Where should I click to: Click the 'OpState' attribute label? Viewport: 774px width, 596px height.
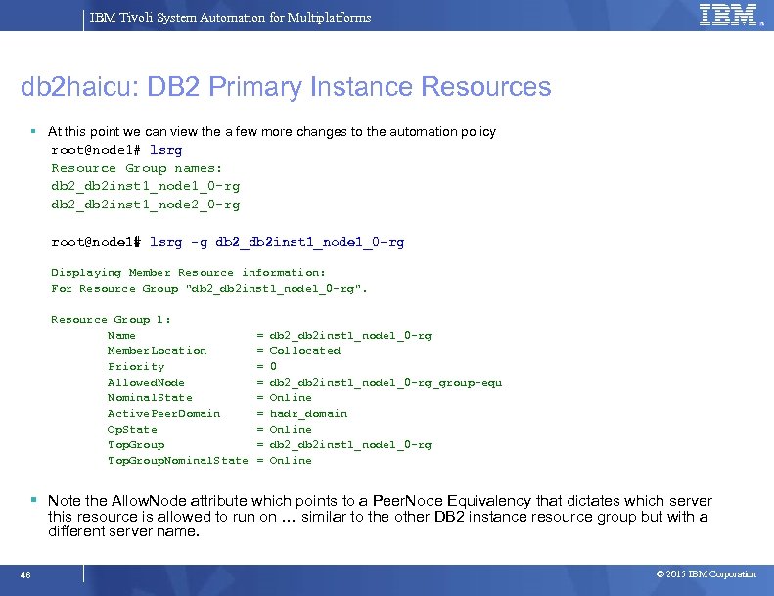coord(132,430)
